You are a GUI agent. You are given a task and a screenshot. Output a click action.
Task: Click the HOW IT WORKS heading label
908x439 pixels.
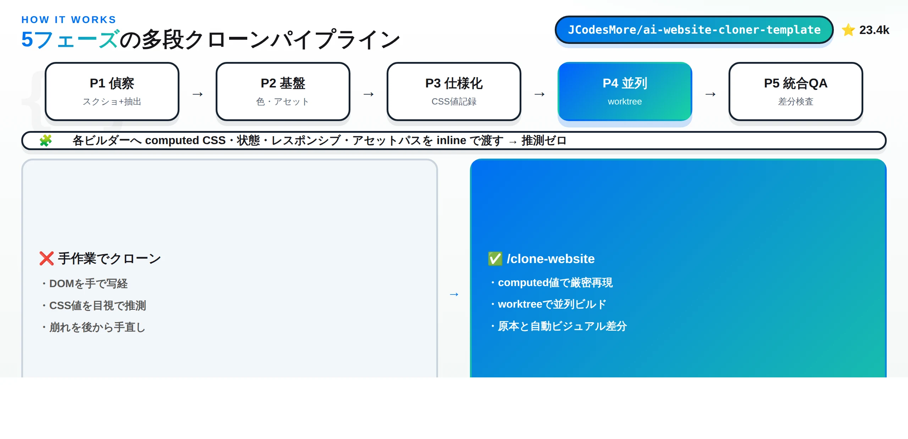point(69,20)
